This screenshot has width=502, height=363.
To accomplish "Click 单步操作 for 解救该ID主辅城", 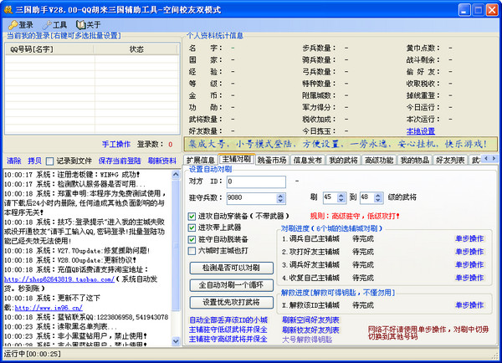I will point(469,305).
